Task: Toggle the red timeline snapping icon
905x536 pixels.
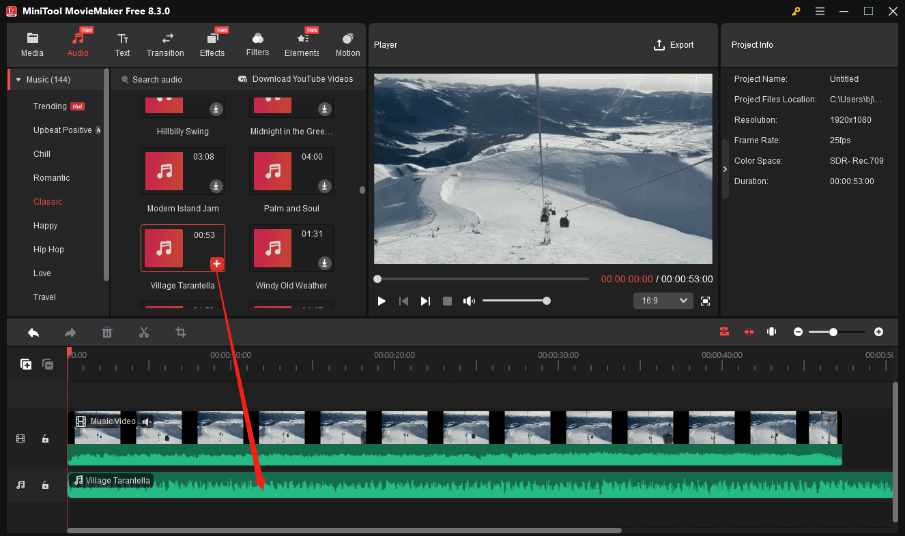Action: click(724, 331)
